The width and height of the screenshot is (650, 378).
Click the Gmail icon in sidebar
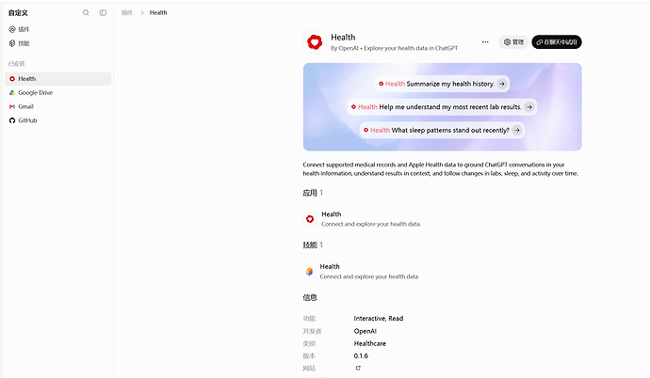coord(12,106)
